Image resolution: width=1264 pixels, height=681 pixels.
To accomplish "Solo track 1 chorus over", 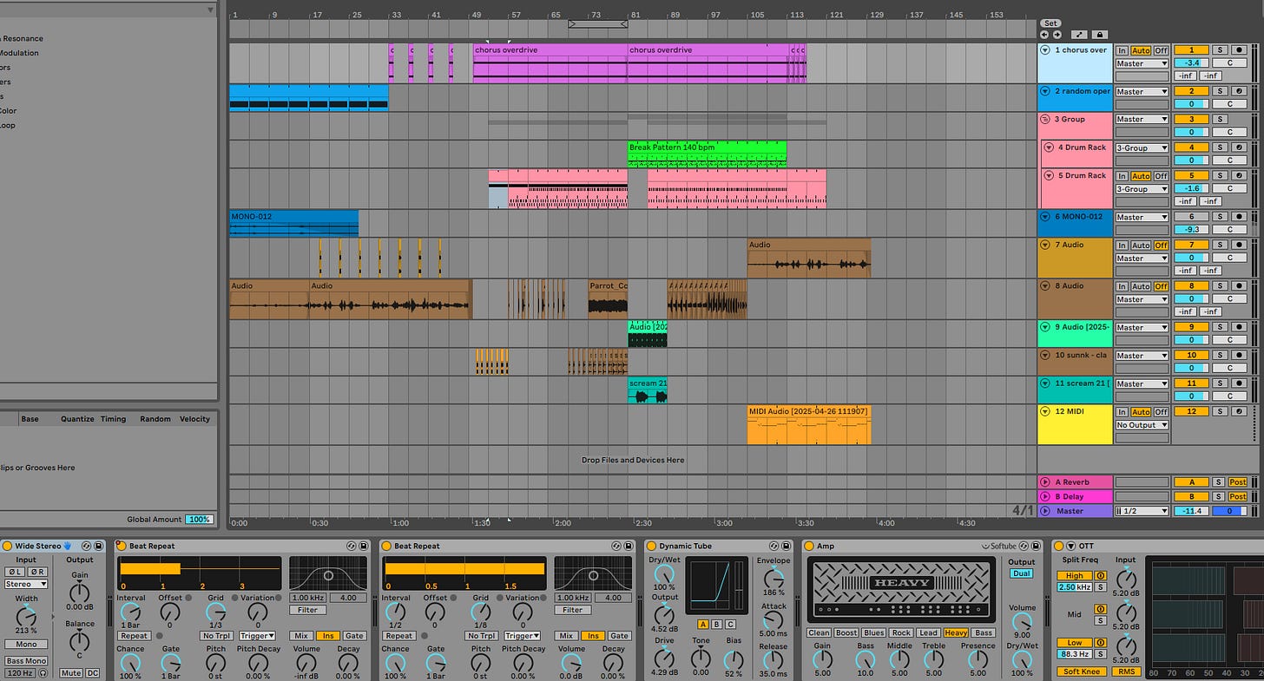I will [x=1220, y=50].
